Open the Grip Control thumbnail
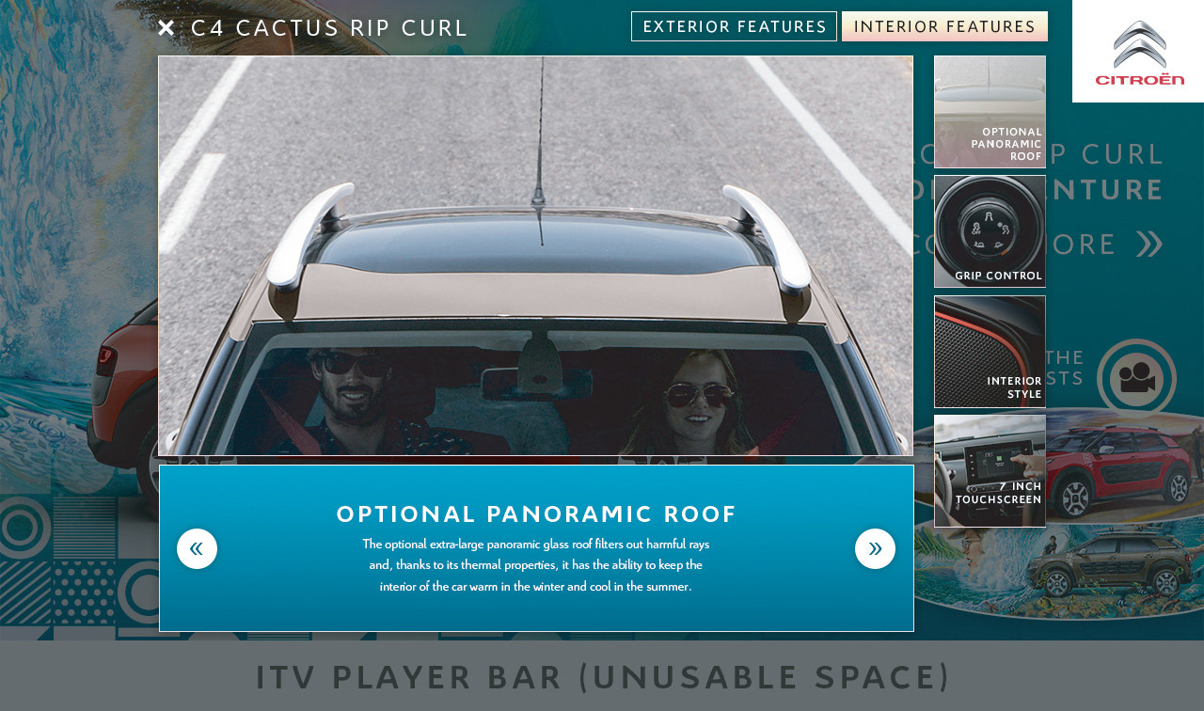The height and width of the screenshot is (711, 1204). click(x=990, y=231)
